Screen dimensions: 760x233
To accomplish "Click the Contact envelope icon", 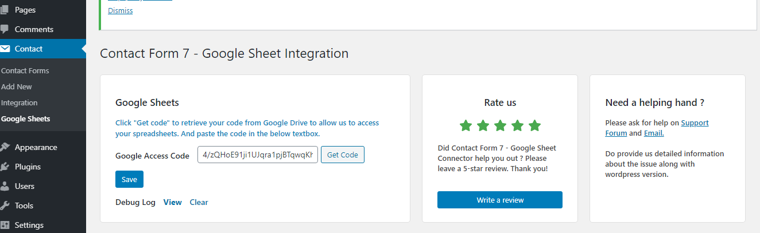I will click(x=5, y=49).
